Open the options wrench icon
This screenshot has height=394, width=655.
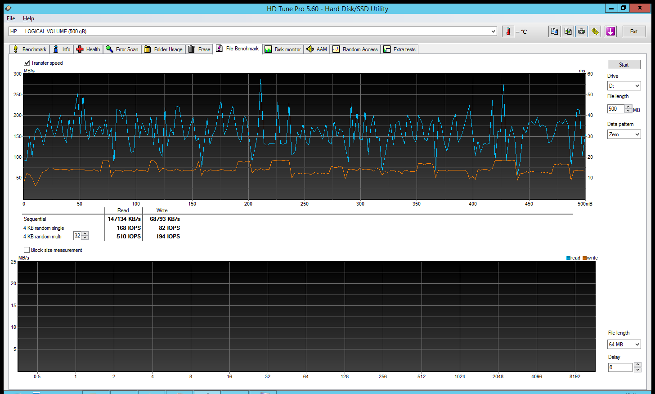click(x=595, y=31)
